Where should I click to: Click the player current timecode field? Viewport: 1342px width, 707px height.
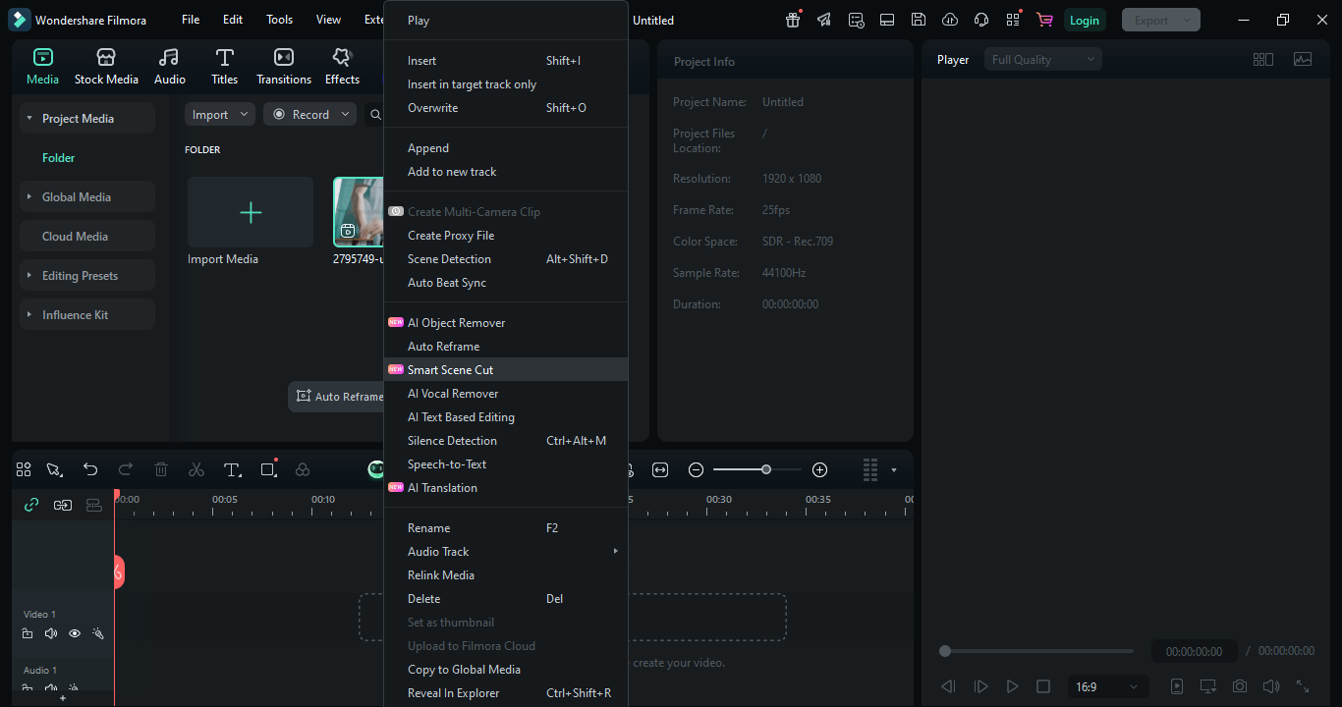1194,651
